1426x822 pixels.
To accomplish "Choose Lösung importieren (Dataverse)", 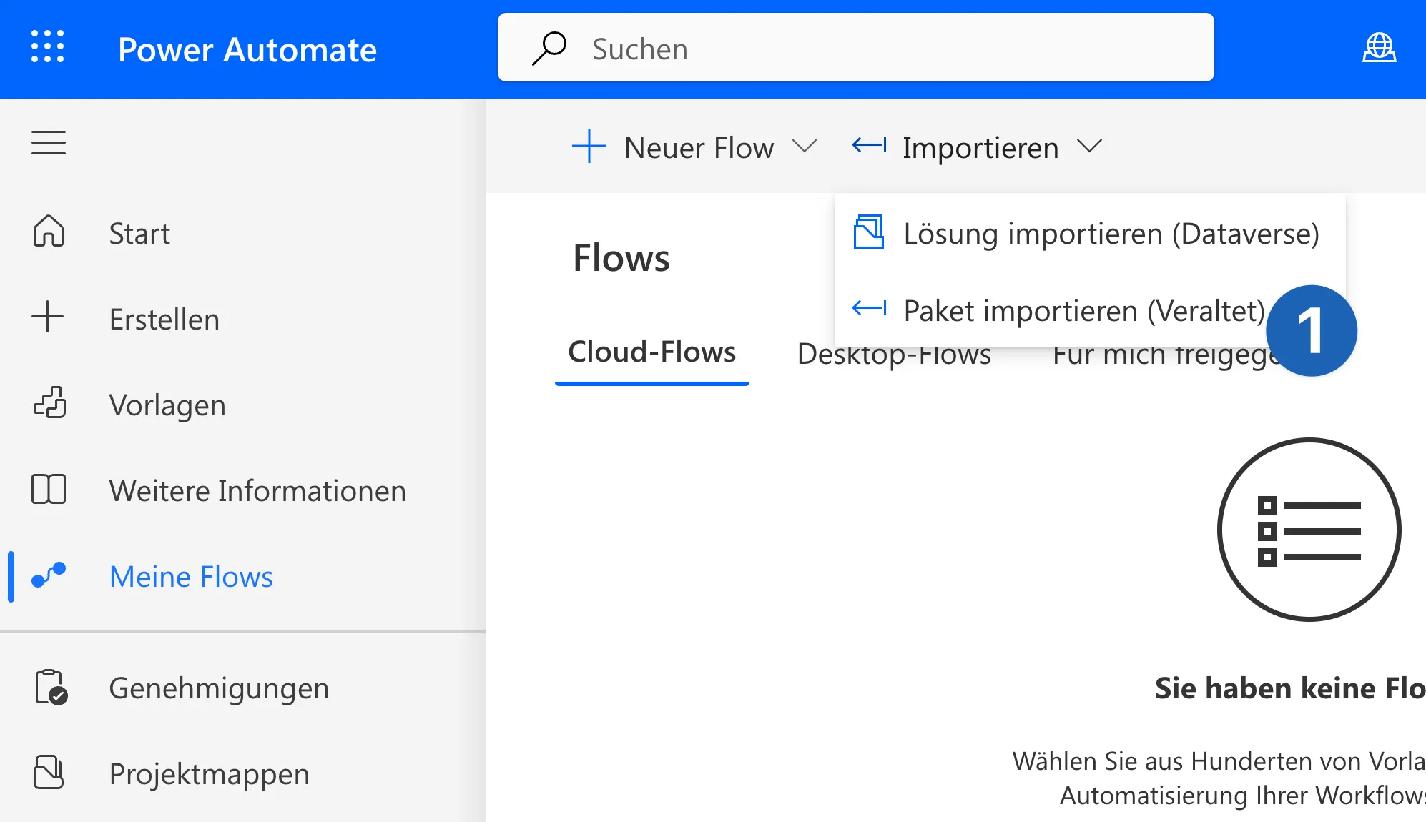I will [1090, 233].
